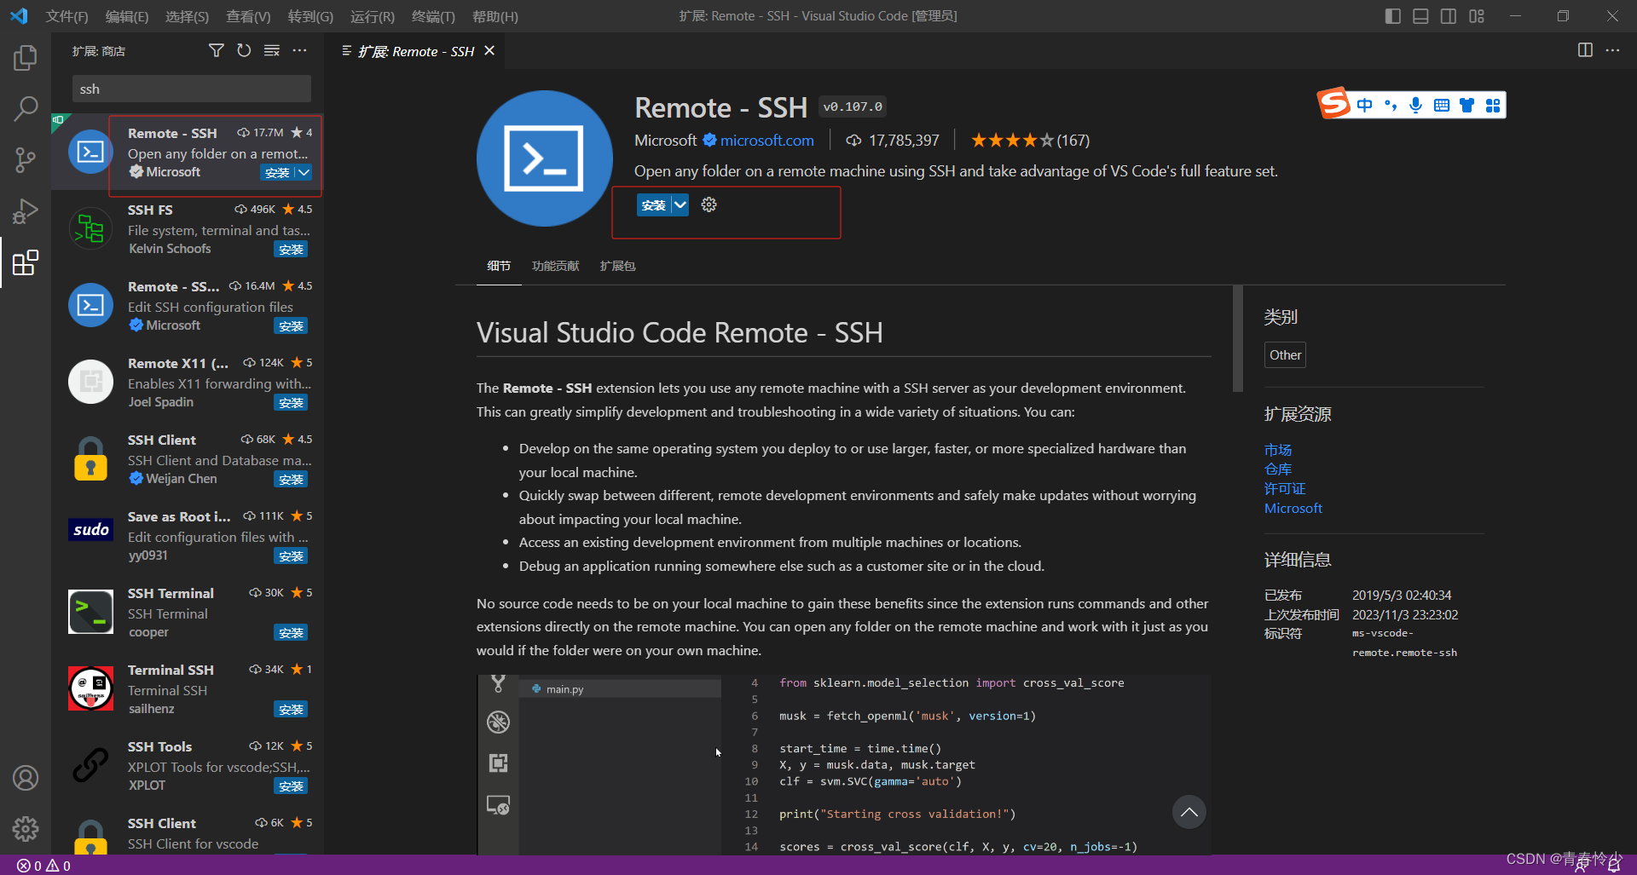Image resolution: width=1637 pixels, height=875 pixels.
Task: Click the gear icon beside the 安装 button
Action: click(709, 204)
